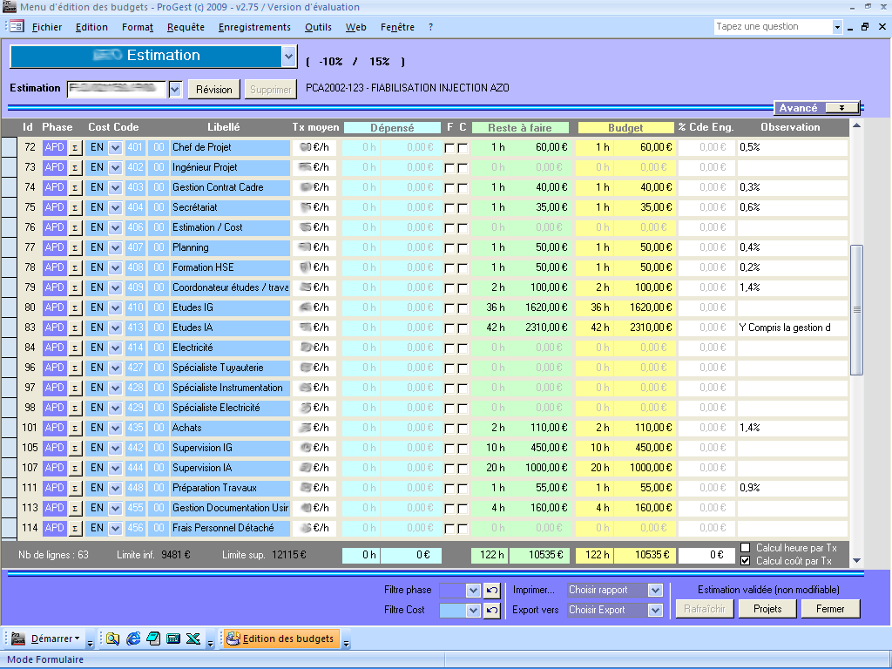Click the sigma button on Supervision IA row
The width and height of the screenshot is (892, 669).
coord(75,468)
